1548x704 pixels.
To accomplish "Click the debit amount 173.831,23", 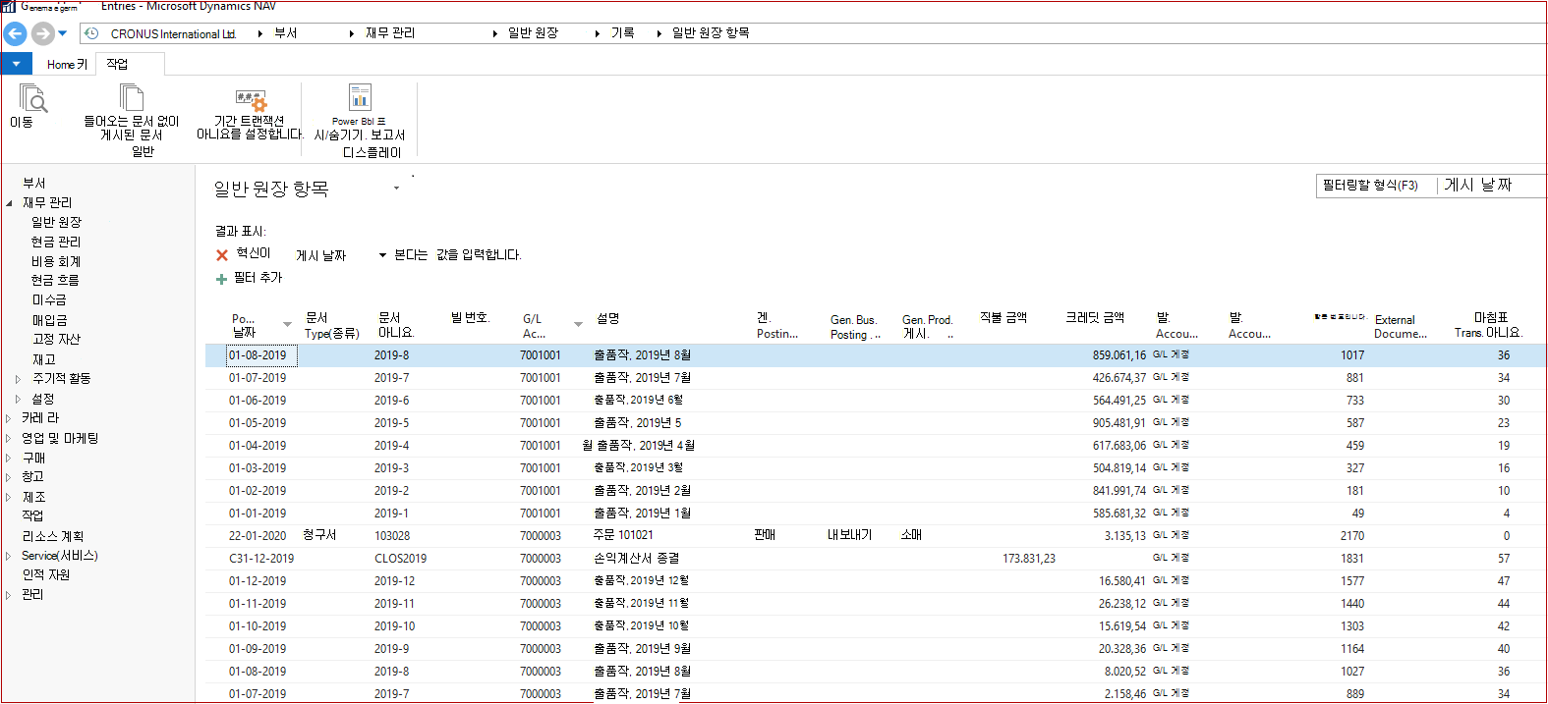I will click(x=1029, y=559).
